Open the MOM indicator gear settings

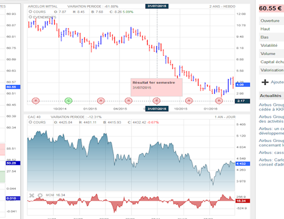click(40, 195)
